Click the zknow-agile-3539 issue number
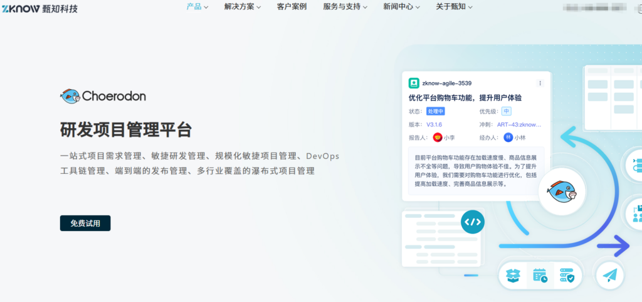Screen dimensions: 642x302 coord(446,83)
